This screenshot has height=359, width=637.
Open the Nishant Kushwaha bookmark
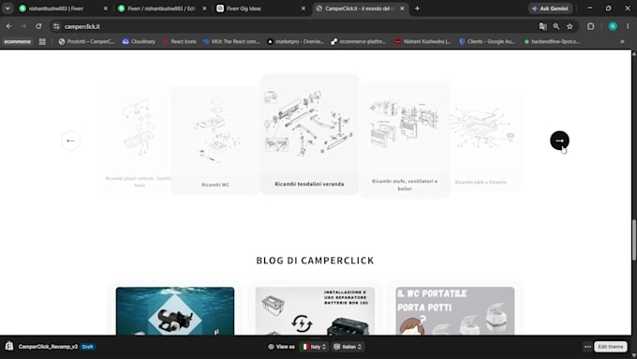coord(422,41)
